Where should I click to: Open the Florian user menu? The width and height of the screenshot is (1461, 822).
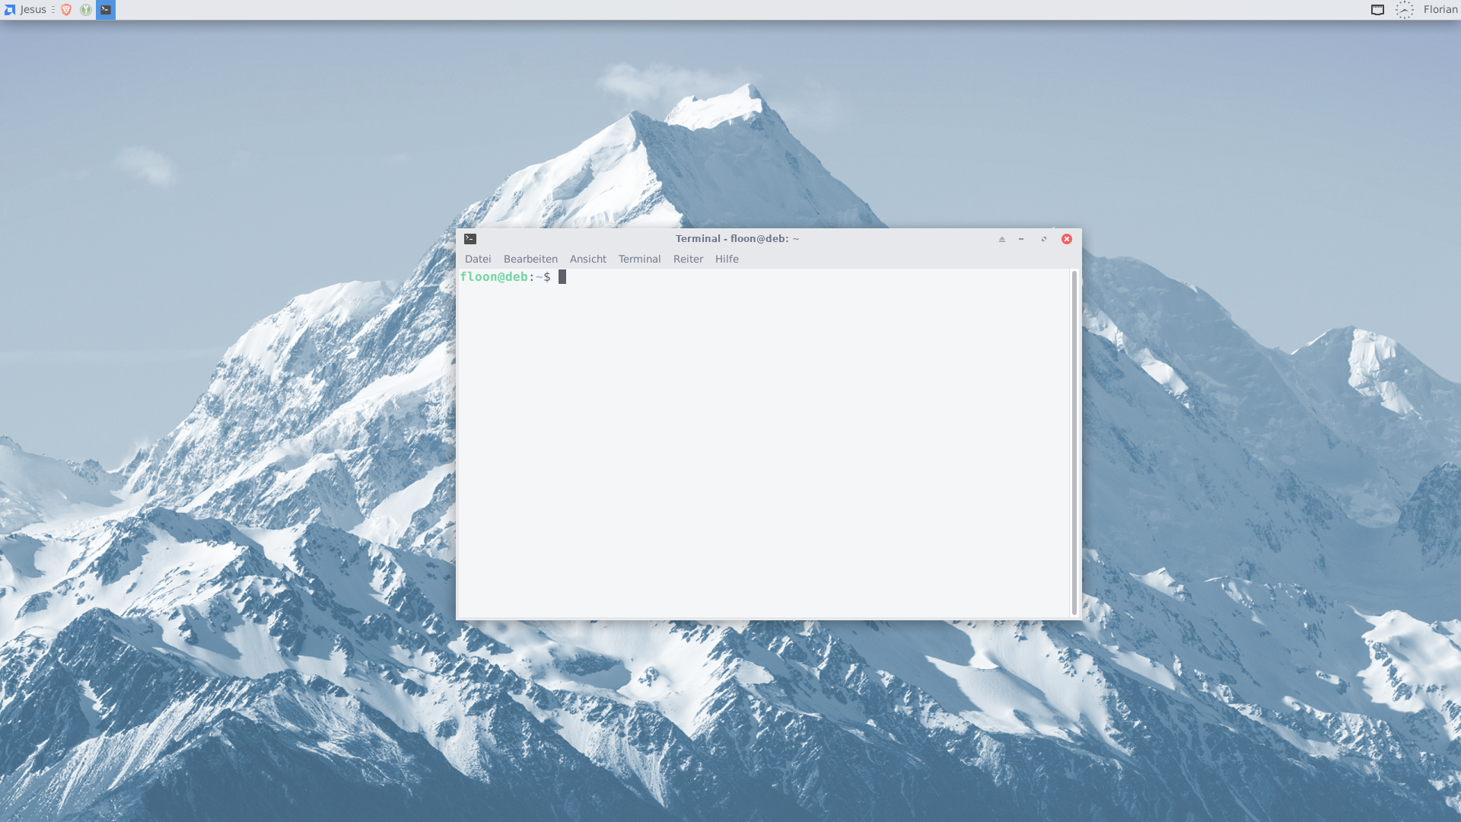(1440, 10)
